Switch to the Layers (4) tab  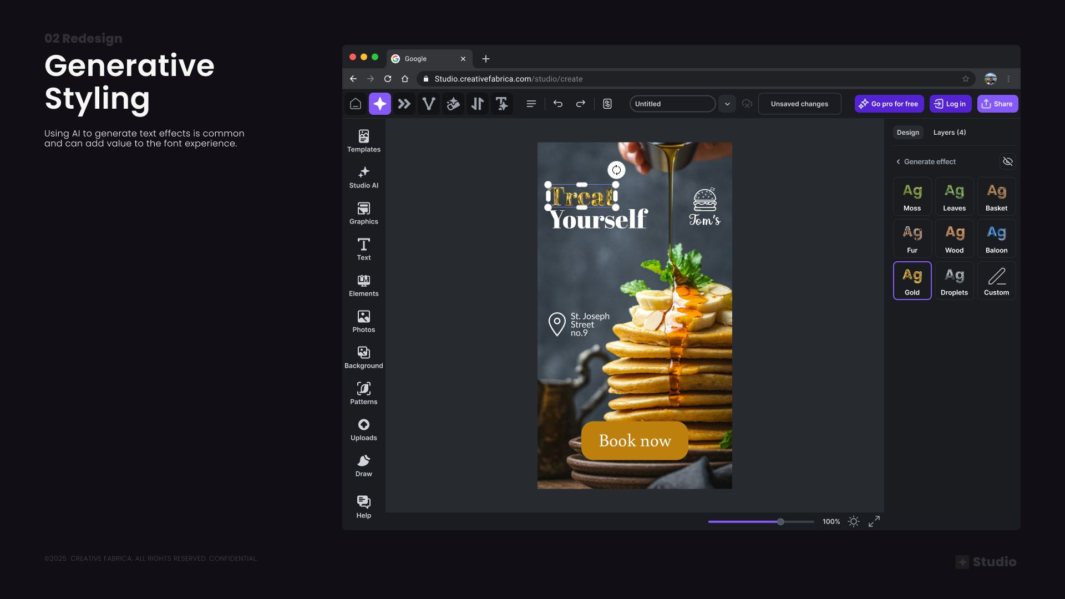pyautogui.click(x=949, y=132)
